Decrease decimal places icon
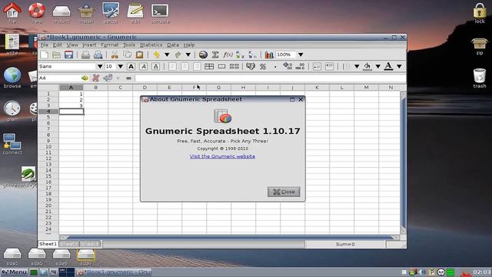The image size is (492, 277). click(300, 66)
